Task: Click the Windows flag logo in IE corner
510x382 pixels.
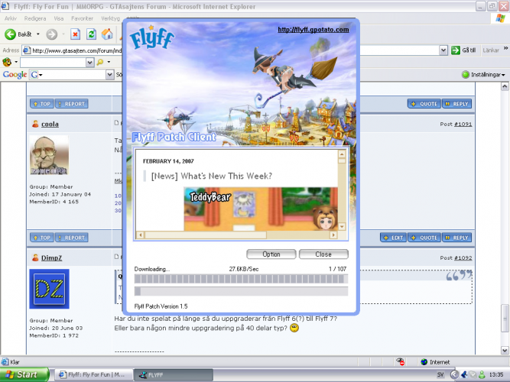Action: pos(501,18)
